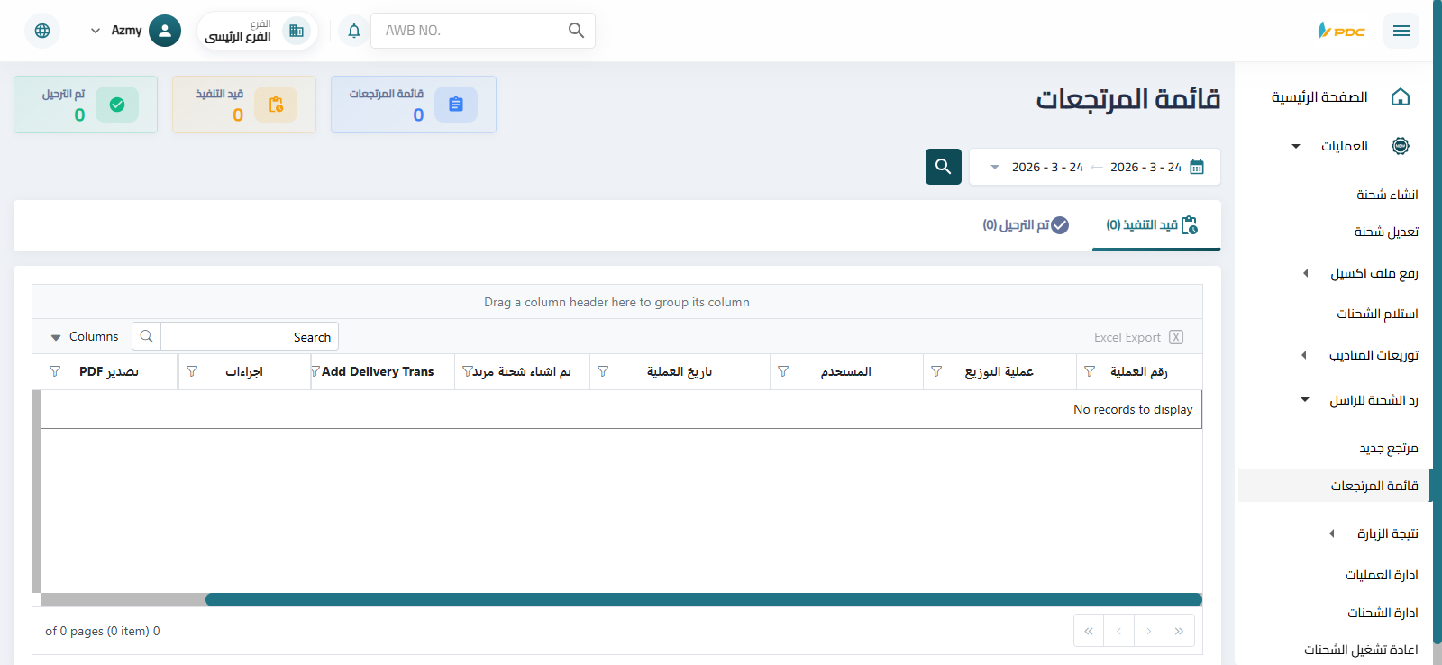Image resolution: width=1442 pixels, height=665 pixels.
Task: Click filter icon on رقم العملية column
Action: click(x=1090, y=371)
